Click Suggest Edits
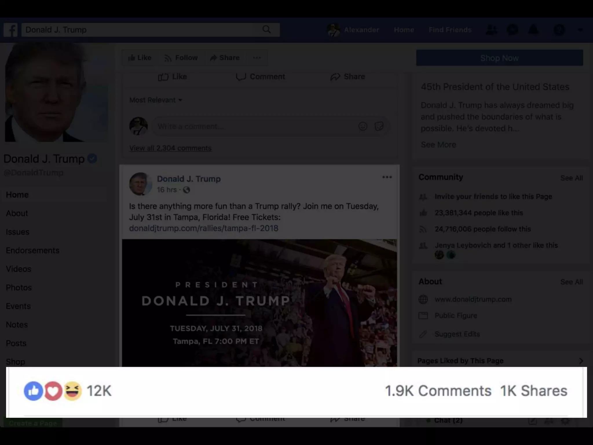The height and width of the screenshot is (445, 593). pyautogui.click(x=457, y=334)
